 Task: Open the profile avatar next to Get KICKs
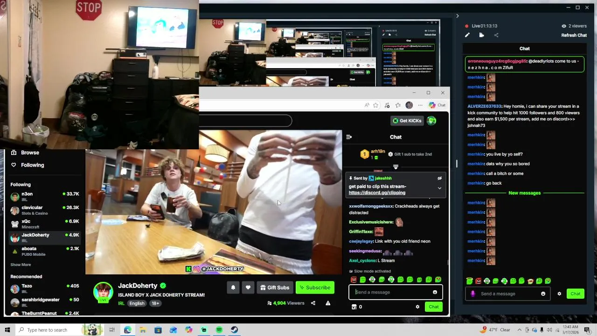point(431,121)
